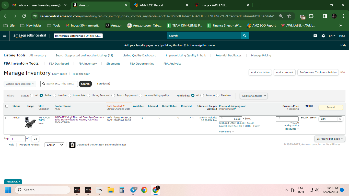Expand the arrow next to the Edit button
This screenshot has width=349, height=196.
click(340, 119)
